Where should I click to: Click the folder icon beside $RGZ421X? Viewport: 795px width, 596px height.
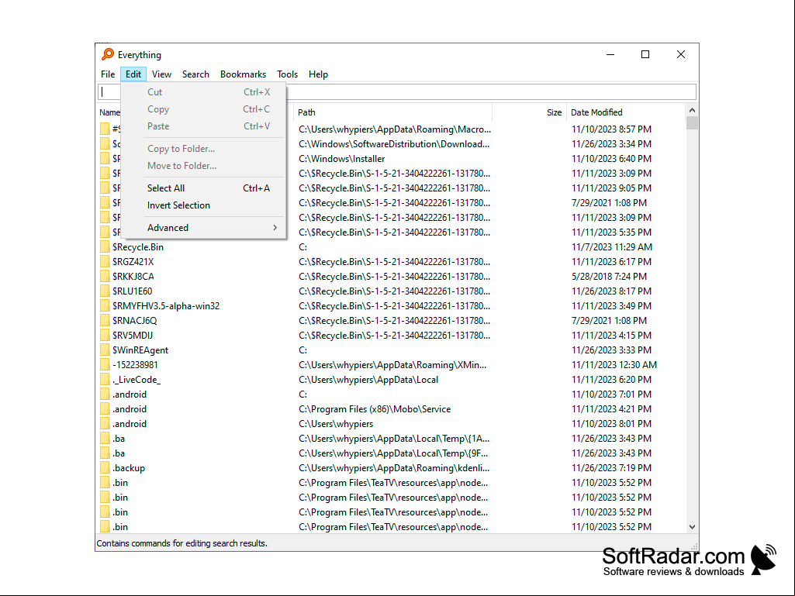click(x=105, y=261)
